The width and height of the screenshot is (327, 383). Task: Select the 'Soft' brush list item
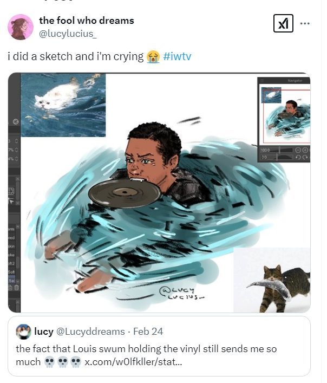tap(12, 272)
